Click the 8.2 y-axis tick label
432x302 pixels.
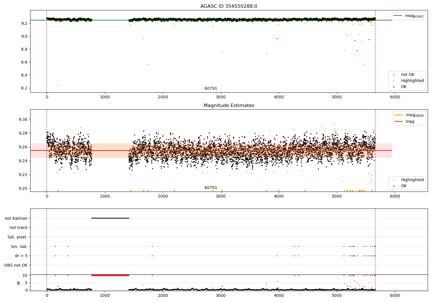point(24,88)
